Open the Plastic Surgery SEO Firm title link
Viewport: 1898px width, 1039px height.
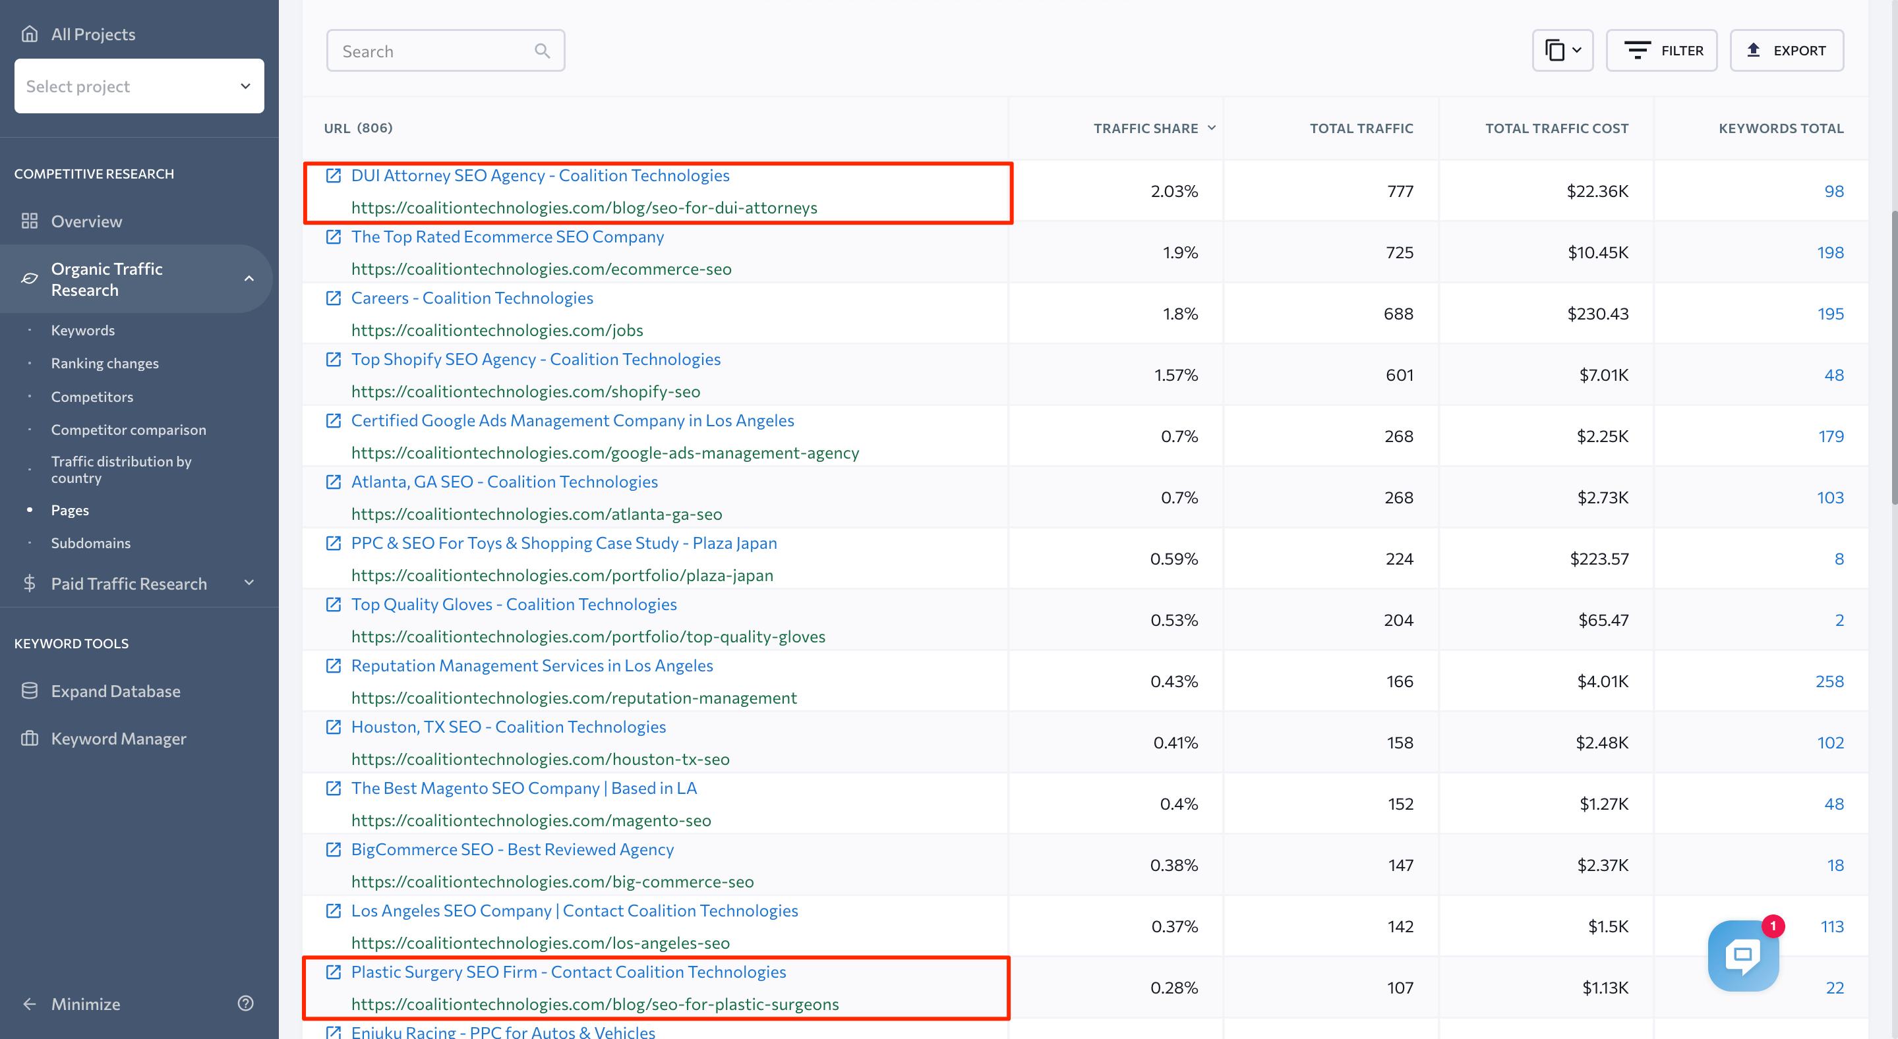click(x=569, y=971)
